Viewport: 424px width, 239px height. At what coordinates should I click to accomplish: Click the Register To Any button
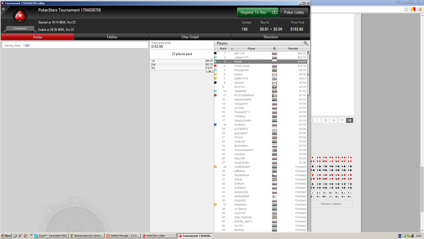tap(257, 13)
